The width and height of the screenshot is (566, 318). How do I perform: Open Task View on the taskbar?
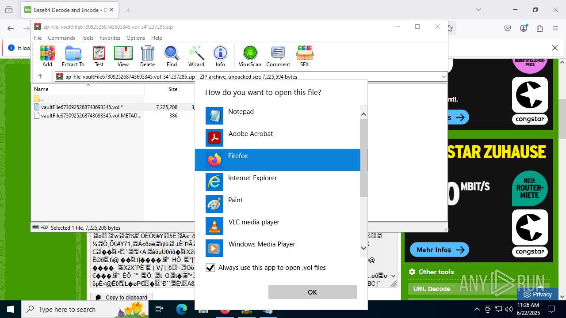pyautogui.click(x=159, y=309)
